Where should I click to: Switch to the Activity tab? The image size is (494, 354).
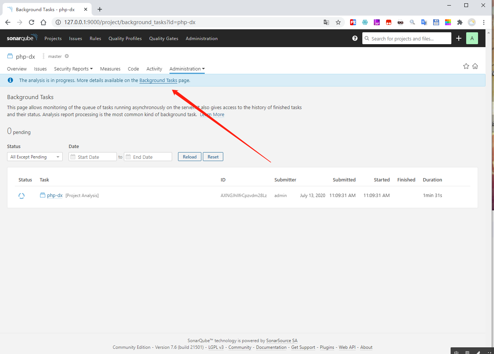[x=154, y=69]
